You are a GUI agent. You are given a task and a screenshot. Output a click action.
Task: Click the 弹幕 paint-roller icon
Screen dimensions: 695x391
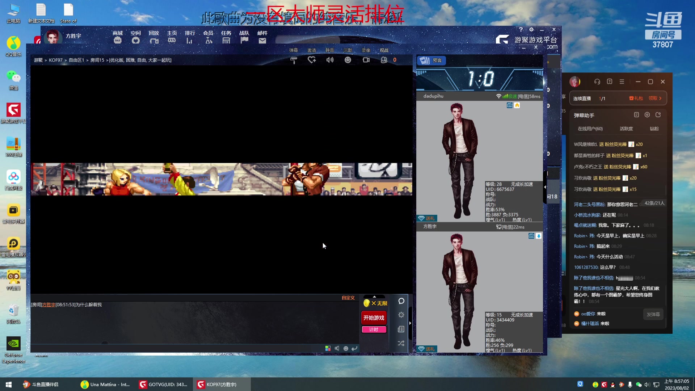click(294, 60)
